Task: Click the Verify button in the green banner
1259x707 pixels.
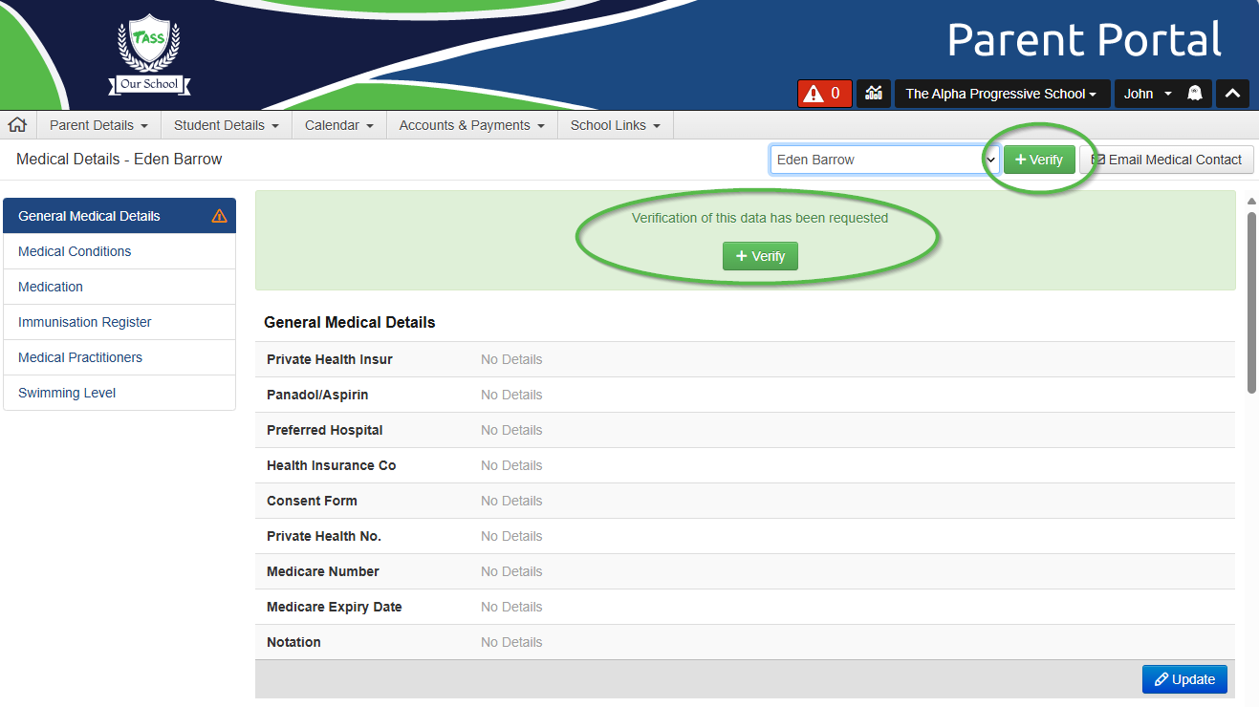Action: pyautogui.click(x=760, y=256)
